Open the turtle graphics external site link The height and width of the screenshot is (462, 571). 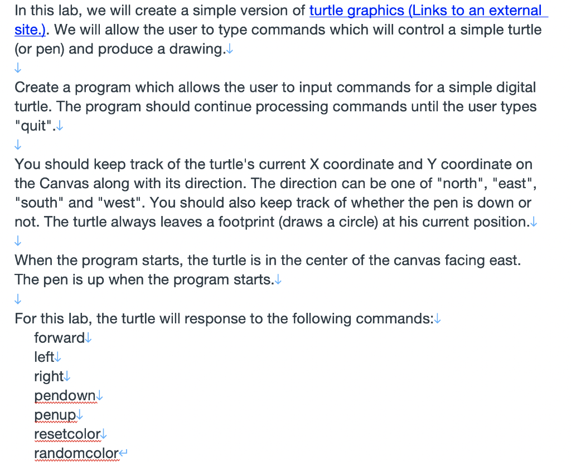(x=428, y=11)
